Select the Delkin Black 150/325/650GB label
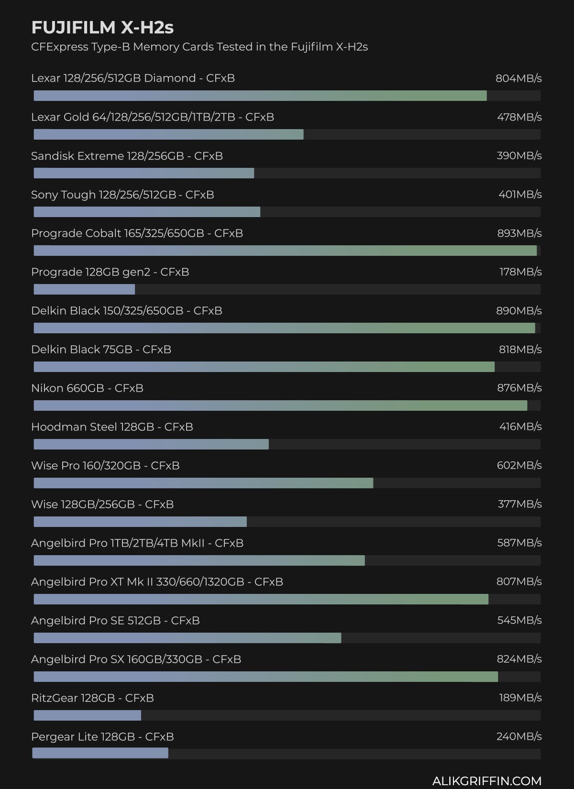Image resolution: width=574 pixels, height=789 pixels. 126,311
